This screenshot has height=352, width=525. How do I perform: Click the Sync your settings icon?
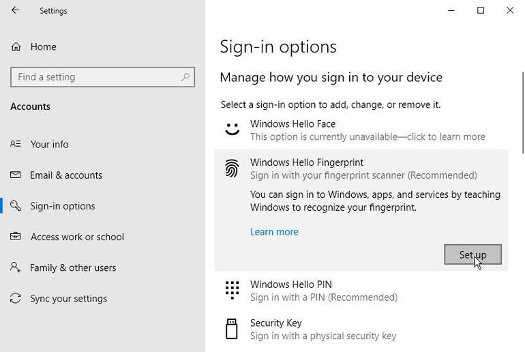click(x=16, y=299)
